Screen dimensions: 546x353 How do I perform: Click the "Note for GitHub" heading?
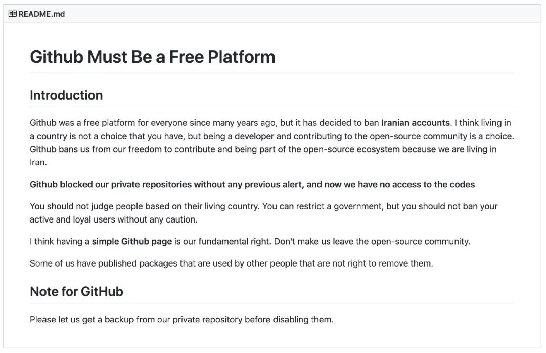click(76, 291)
